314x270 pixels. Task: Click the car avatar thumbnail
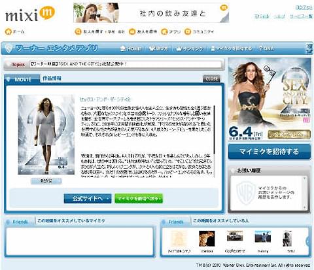tap(235, 236)
